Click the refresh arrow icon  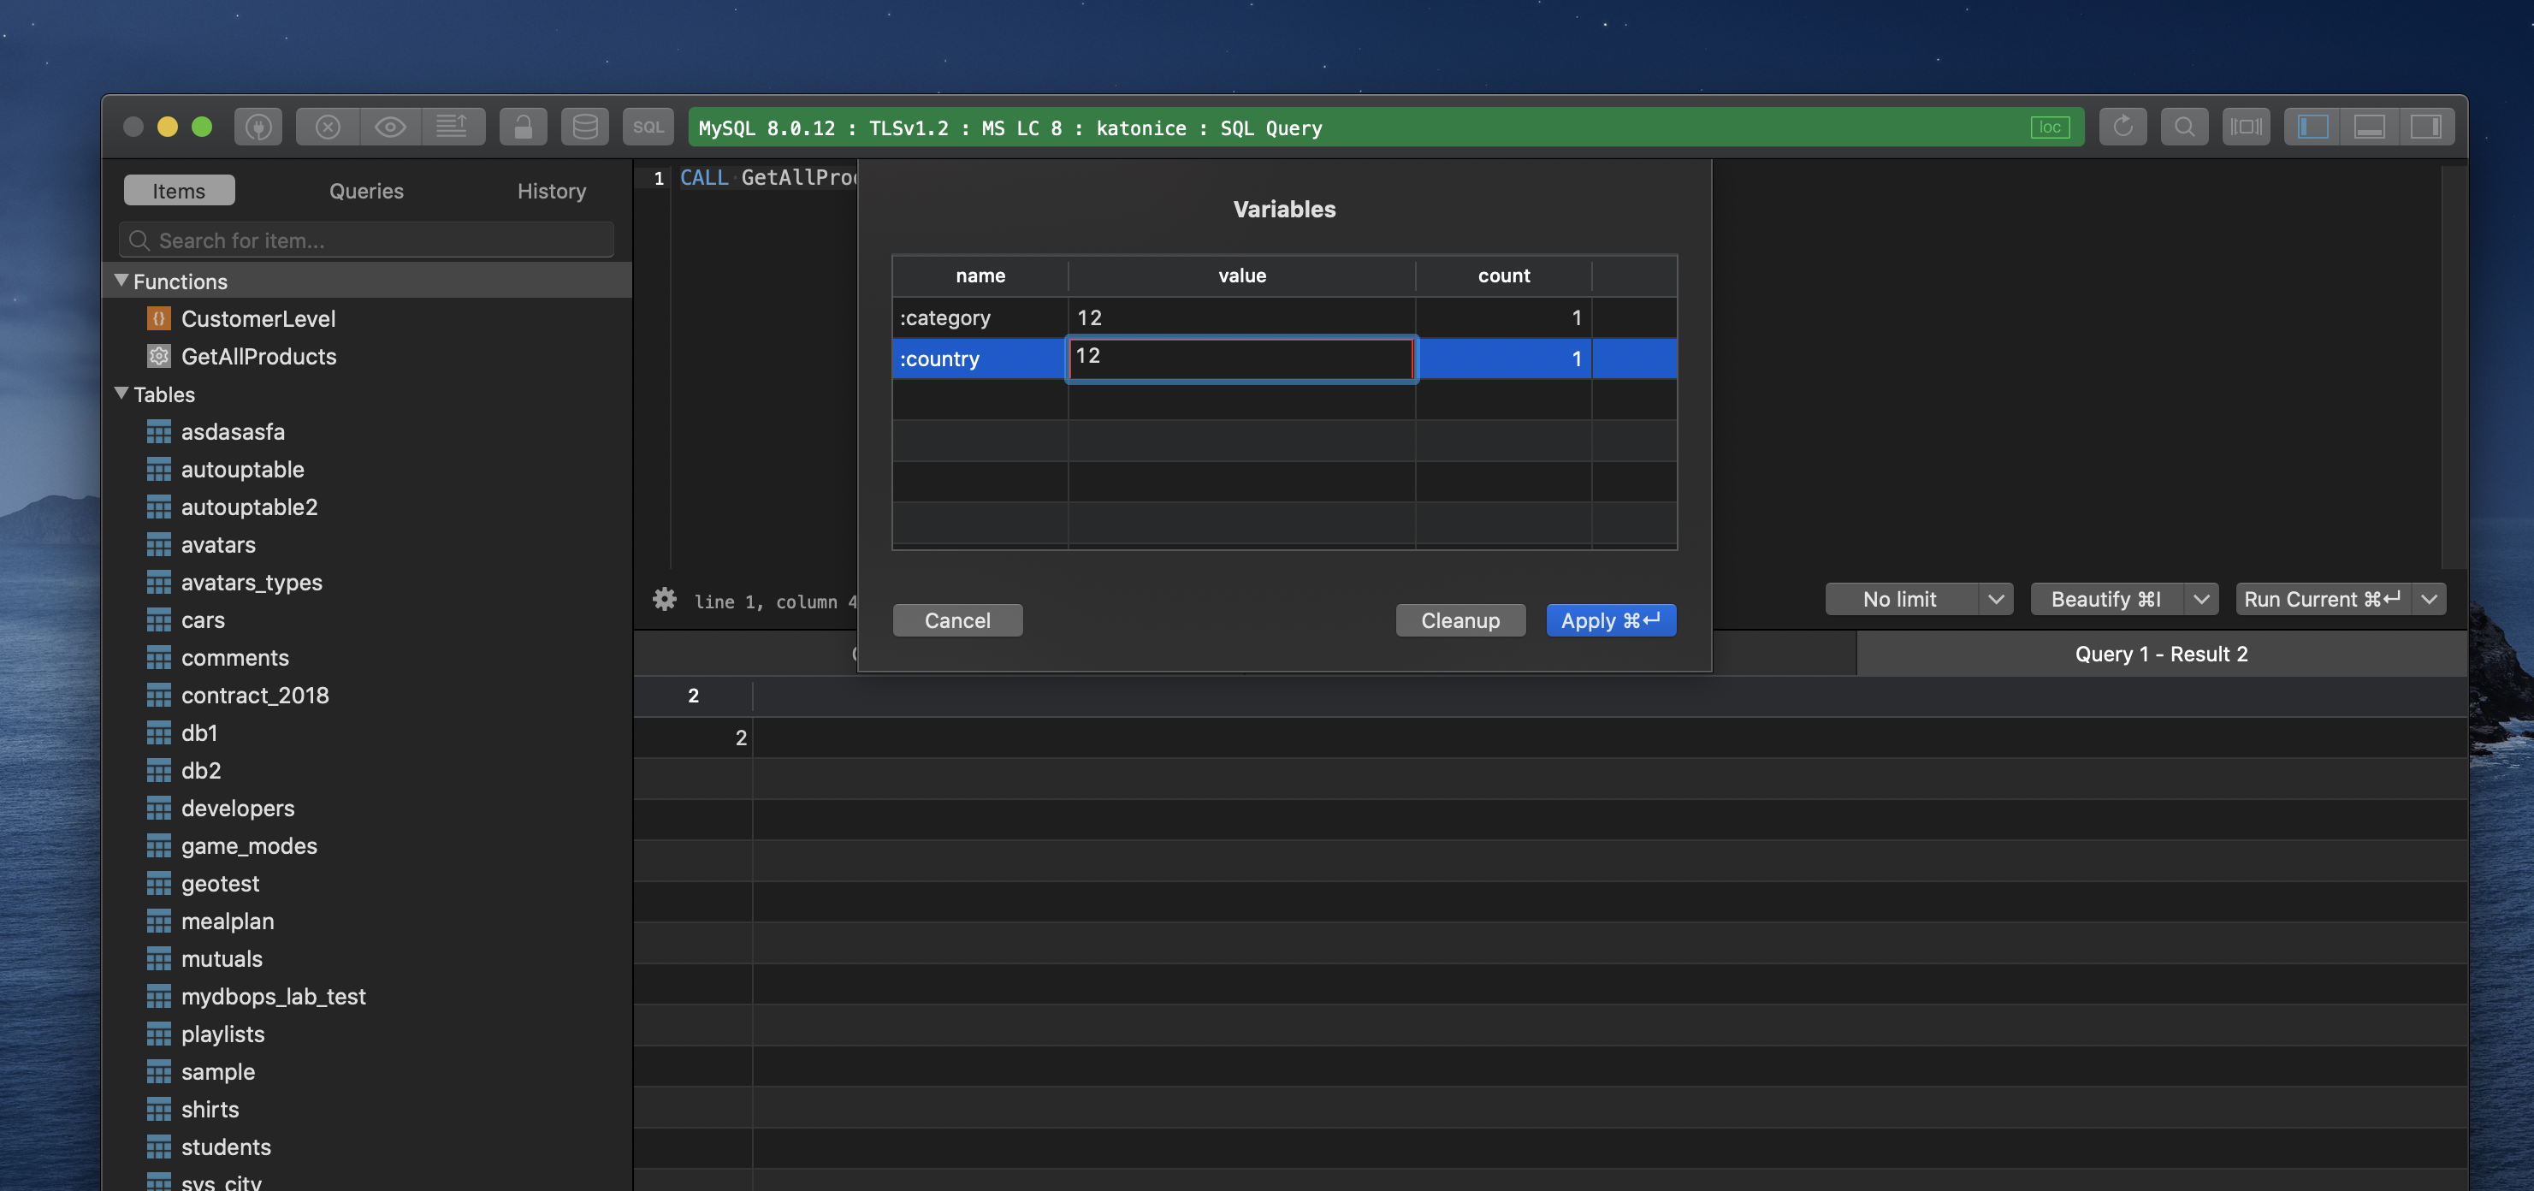tap(2123, 127)
